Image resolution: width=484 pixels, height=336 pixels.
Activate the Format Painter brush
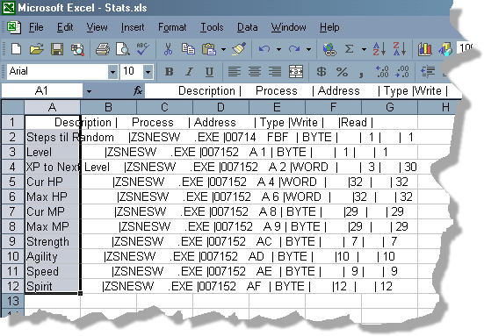[239, 49]
